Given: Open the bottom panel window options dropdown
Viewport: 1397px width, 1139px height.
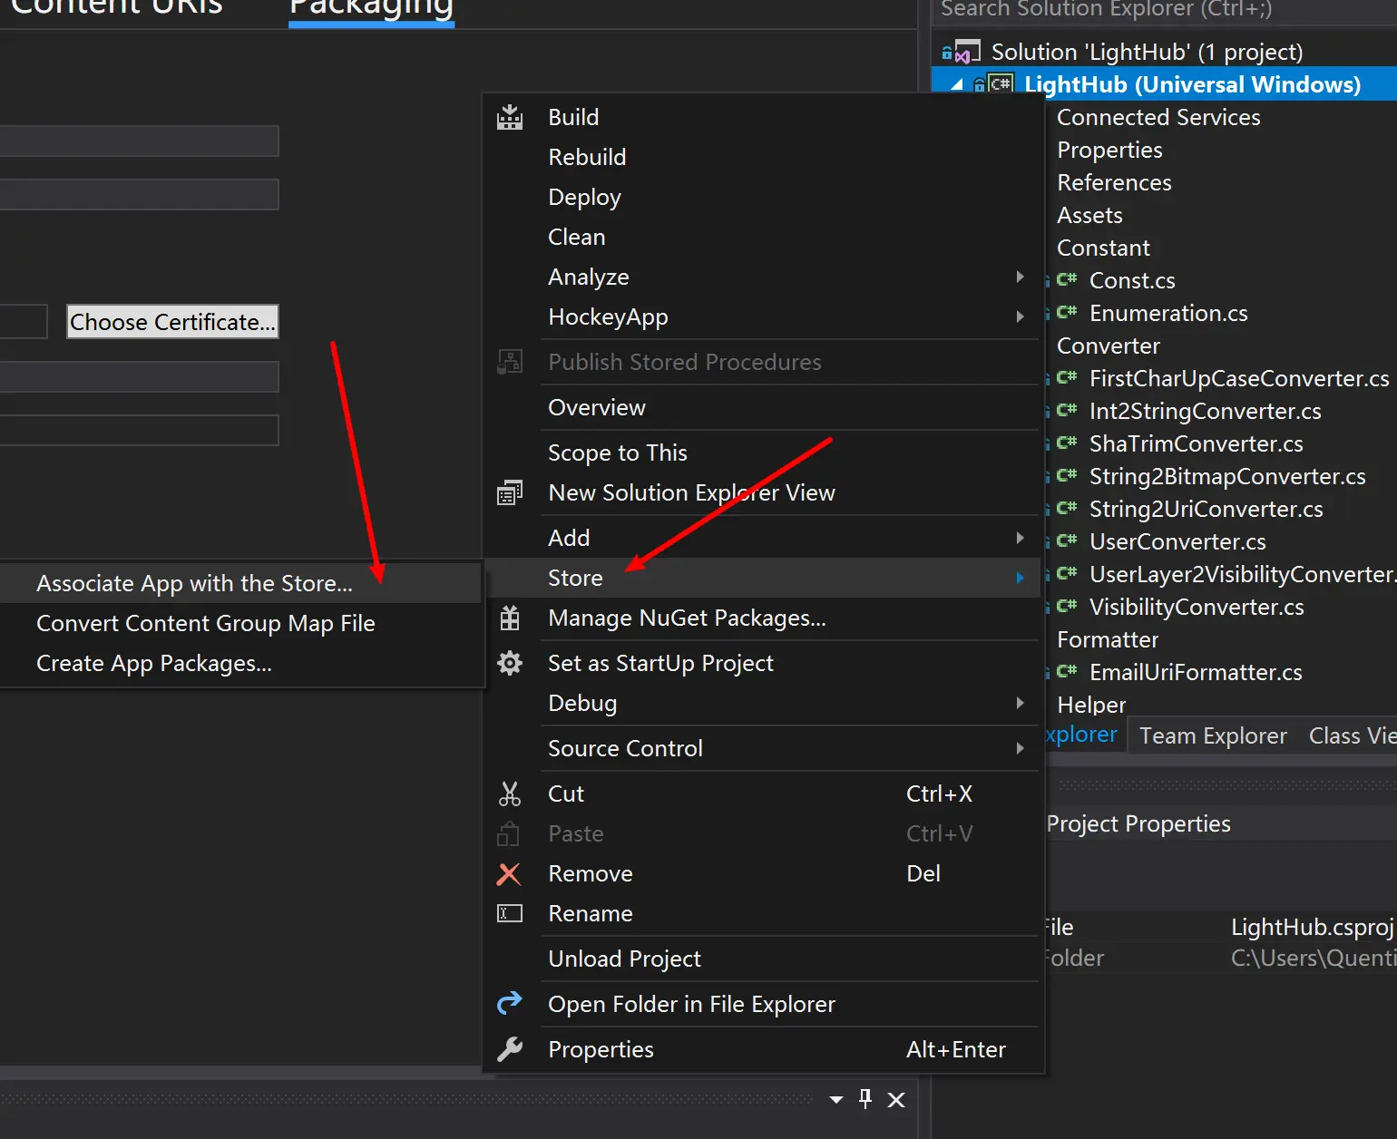Looking at the screenshot, I should point(836,1100).
